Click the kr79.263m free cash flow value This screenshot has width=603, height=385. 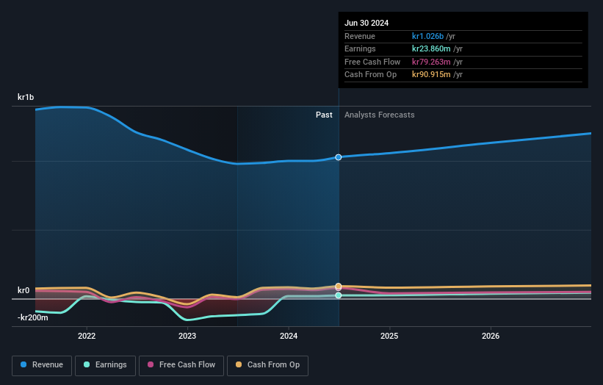(431, 62)
